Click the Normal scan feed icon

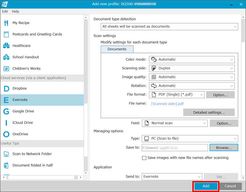[147, 123]
